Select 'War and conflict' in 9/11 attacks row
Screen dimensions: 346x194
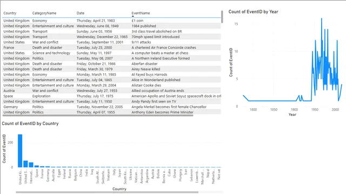pyautogui.click(x=45, y=42)
